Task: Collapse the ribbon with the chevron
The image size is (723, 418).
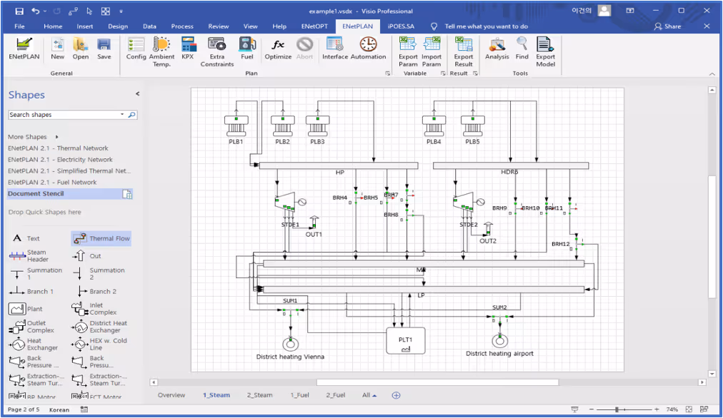Action: pyautogui.click(x=712, y=73)
